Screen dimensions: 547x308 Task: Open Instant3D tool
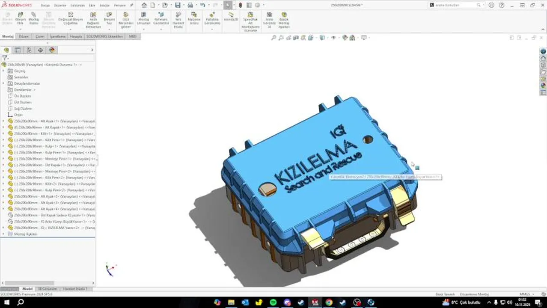tap(231, 17)
